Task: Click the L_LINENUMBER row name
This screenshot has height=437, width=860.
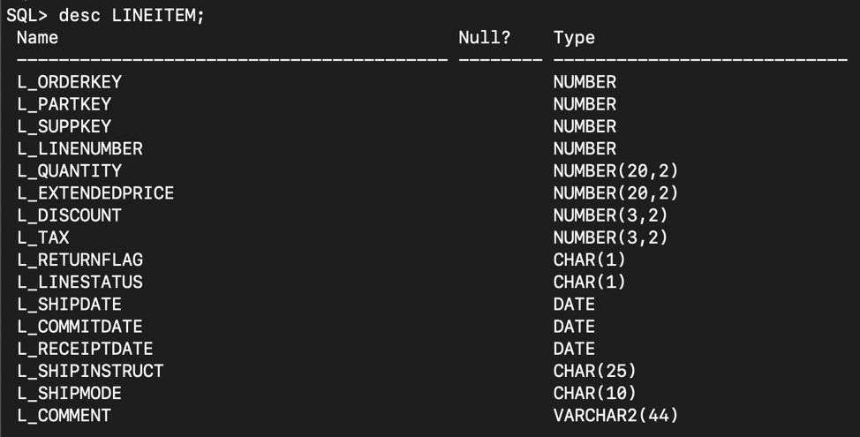Action: click(79, 148)
